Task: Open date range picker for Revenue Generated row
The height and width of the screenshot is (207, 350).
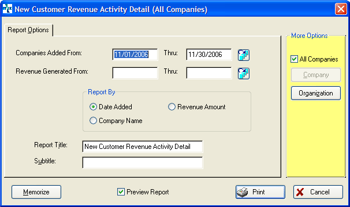Action: tap(244, 74)
